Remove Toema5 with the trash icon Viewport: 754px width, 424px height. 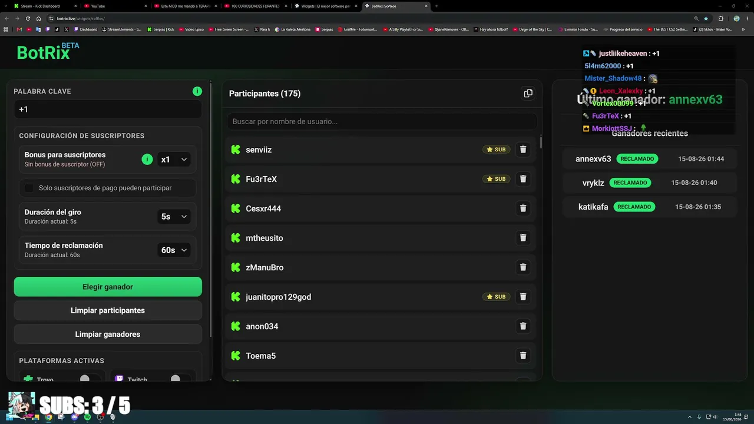(522, 356)
